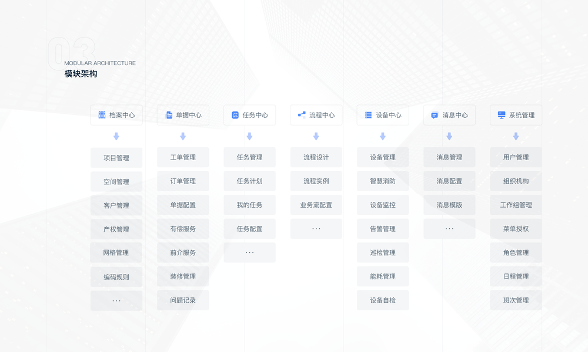Select the 智慧消防 item
Viewport: 588px width, 352px height.
click(x=383, y=181)
